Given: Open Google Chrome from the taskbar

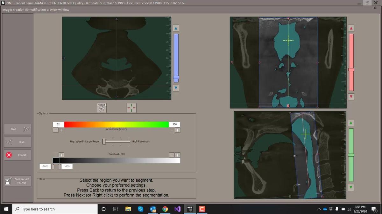Looking at the screenshot, I should pyautogui.click(x=165, y=209).
